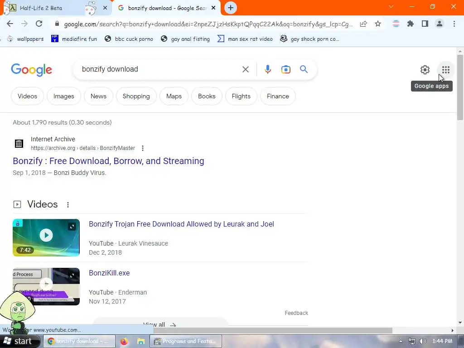Viewport: 464px width, 348px height.
Task: Play the BonziKill.exe video thumbnail
Action: [x=46, y=286]
